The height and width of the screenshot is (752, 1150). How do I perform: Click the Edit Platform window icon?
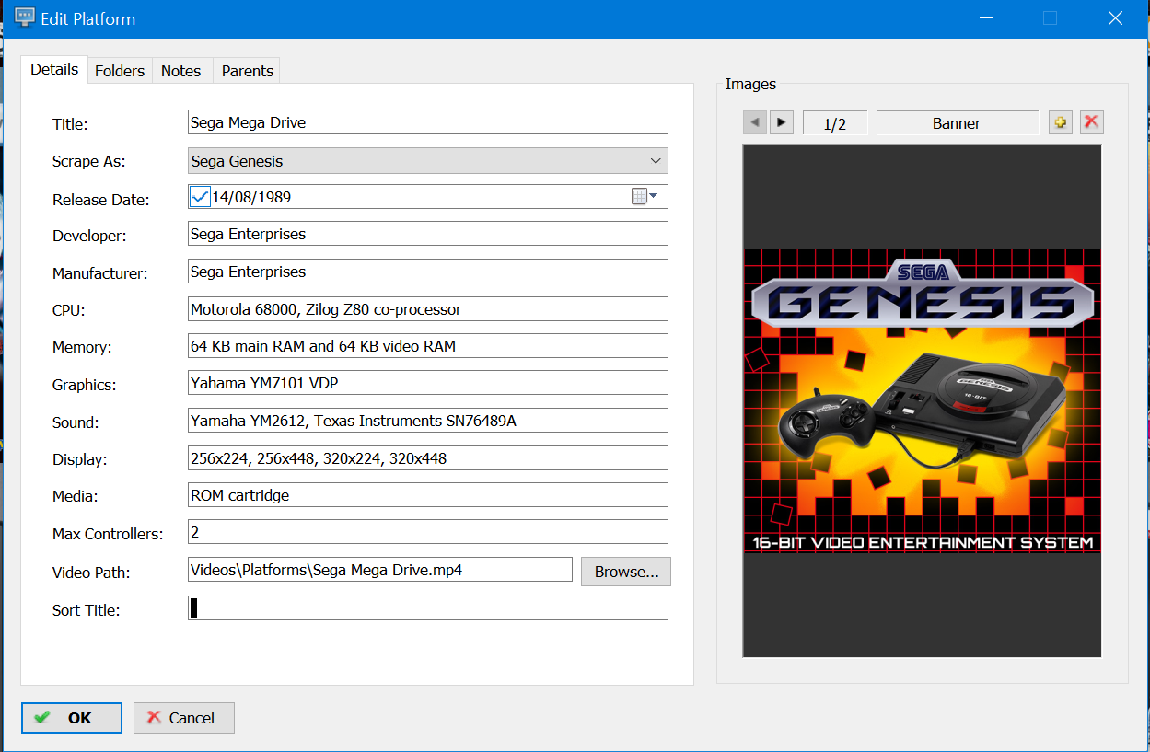pos(25,18)
